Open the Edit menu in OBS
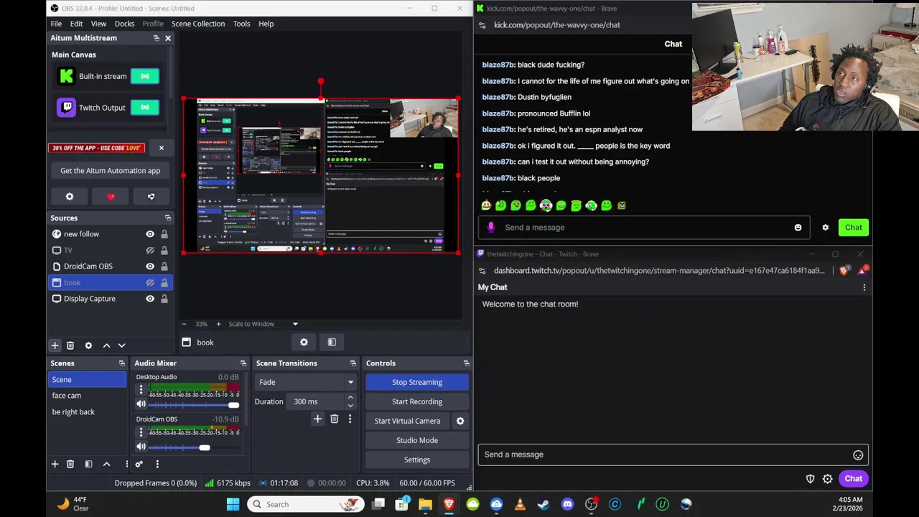The width and height of the screenshot is (919, 517). click(x=76, y=24)
